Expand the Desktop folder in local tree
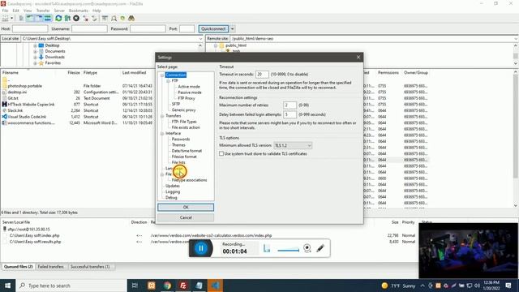 coord(35,45)
